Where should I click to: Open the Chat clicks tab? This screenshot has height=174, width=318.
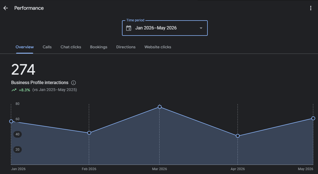71,47
